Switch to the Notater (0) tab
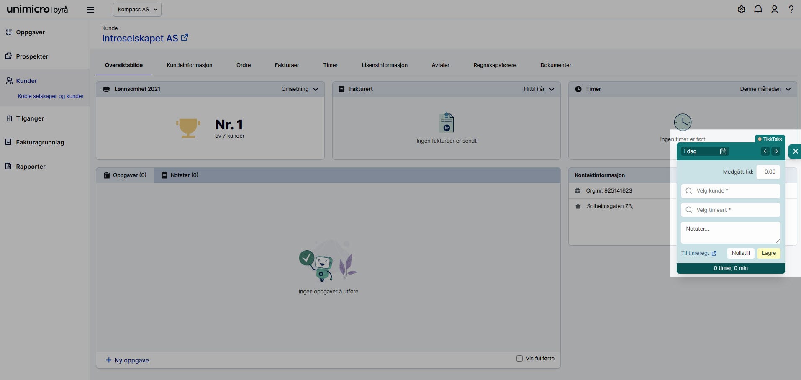This screenshot has width=801, height=380. 180,175
